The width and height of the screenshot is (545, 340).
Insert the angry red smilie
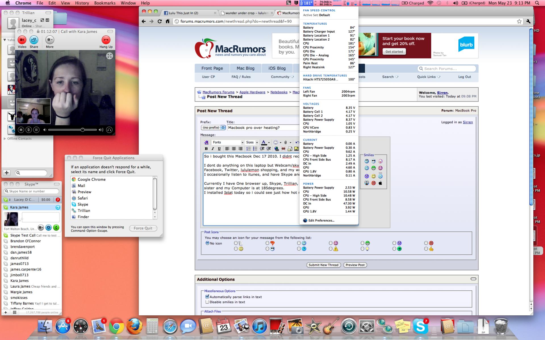[x=373, y=183]
